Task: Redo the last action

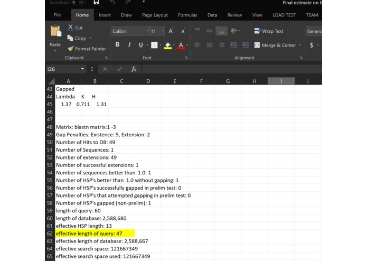Action: (128, 2)
